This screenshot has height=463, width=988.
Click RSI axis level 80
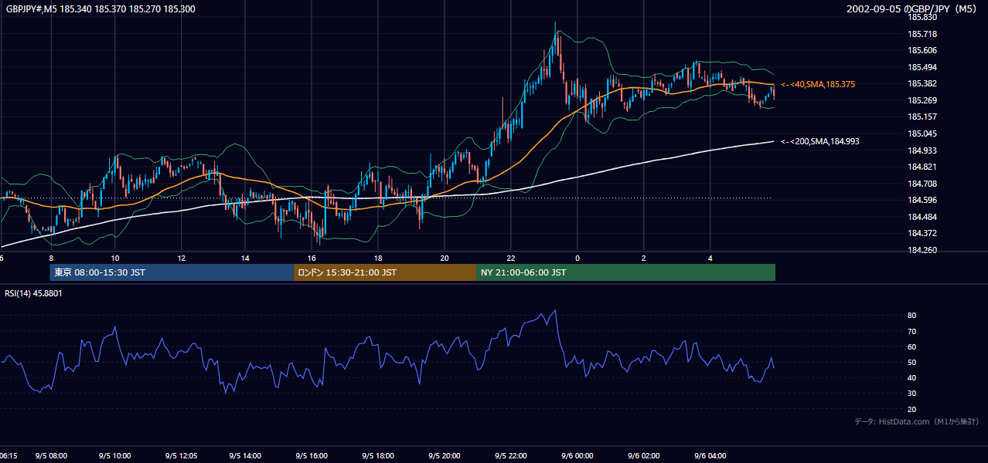click(x=912, y=316)
